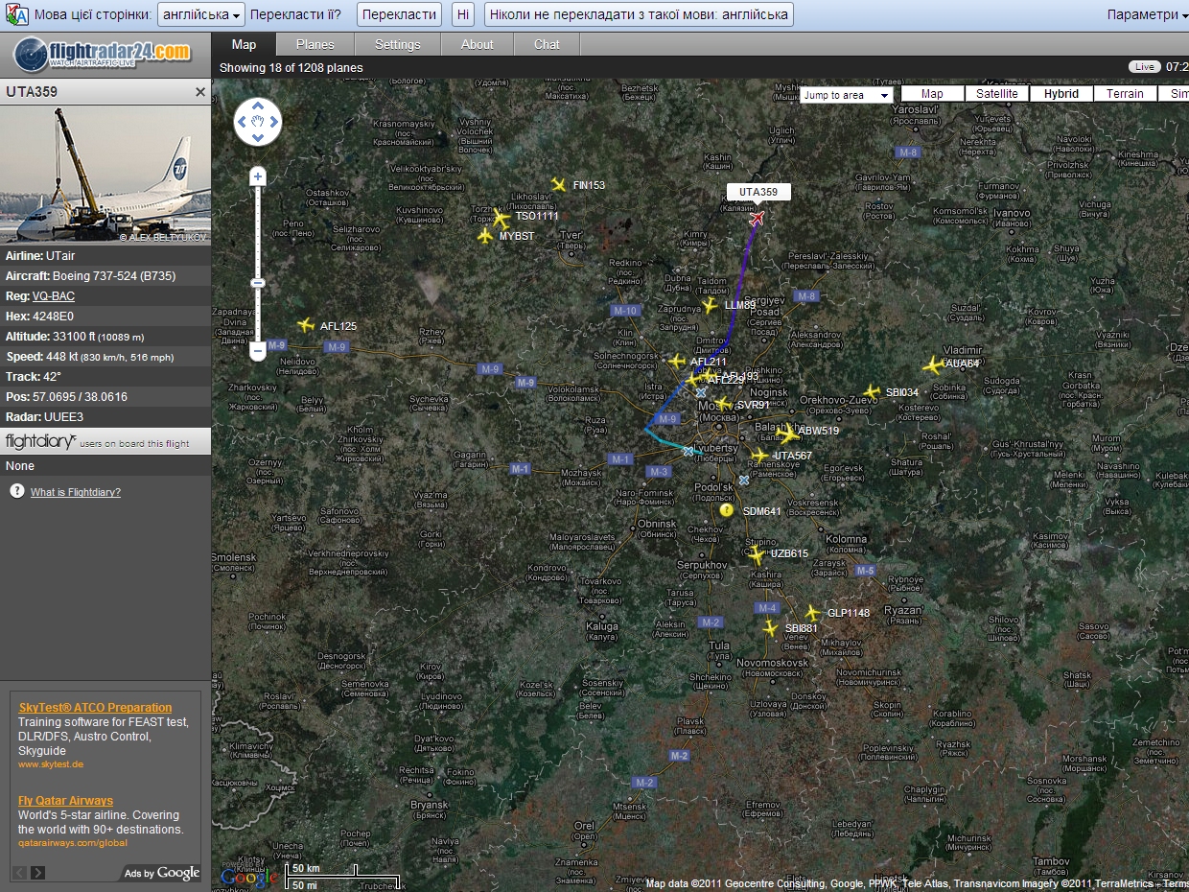The height and width of the screenshot is (892, 1189).
Task: Open the page language dropdown англійська
Action: click(x=200, y=14)
